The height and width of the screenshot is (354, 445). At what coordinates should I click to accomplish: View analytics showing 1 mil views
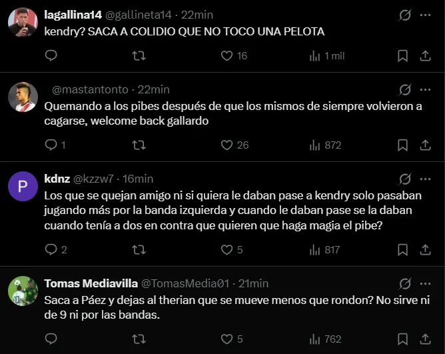coord(315,56)
